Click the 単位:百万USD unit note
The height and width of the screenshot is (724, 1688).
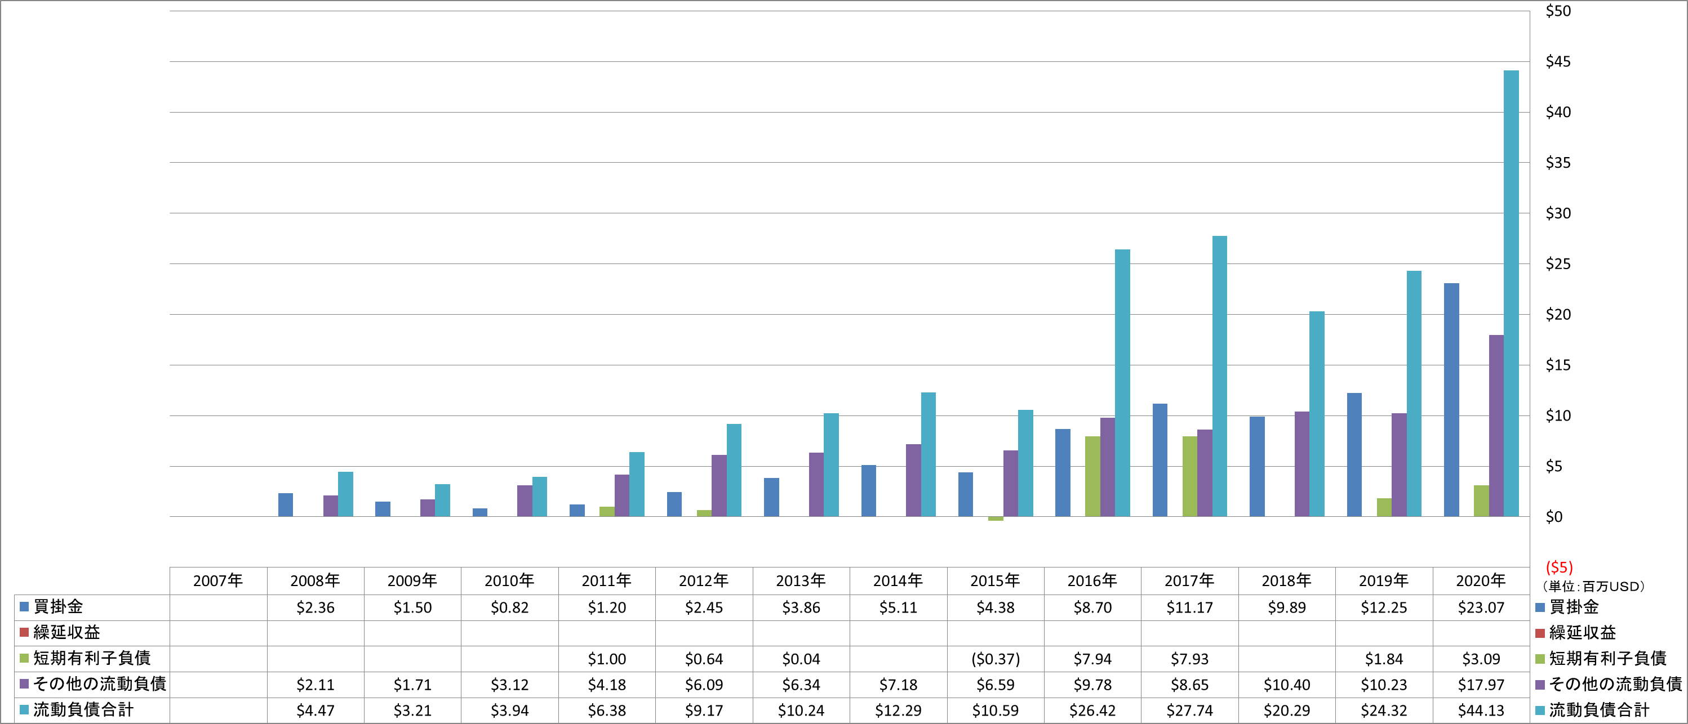coord(1593,587)
